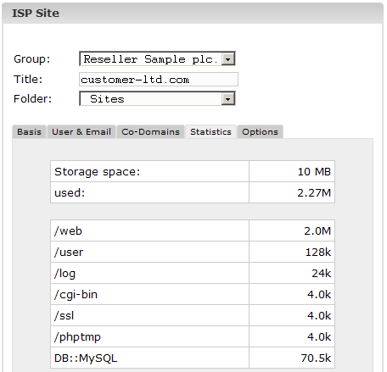Click the ISP Site panel header
The height and width of the screenshot is (372, 387).
(x=193, y=14)
